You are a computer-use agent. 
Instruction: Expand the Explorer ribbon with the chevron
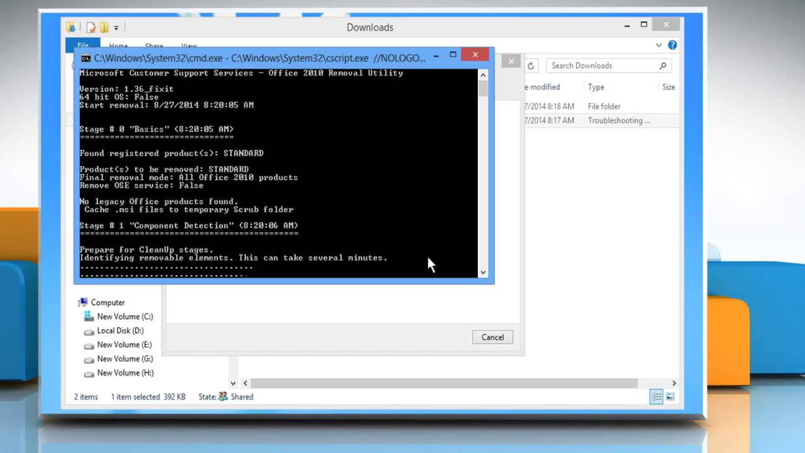point(658,45)
